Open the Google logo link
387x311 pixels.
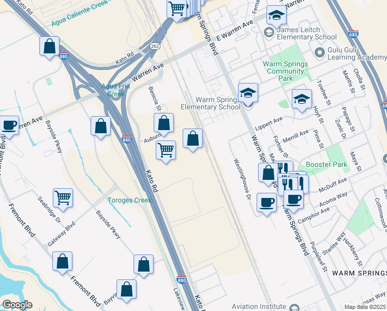click(x=17, y=305)
